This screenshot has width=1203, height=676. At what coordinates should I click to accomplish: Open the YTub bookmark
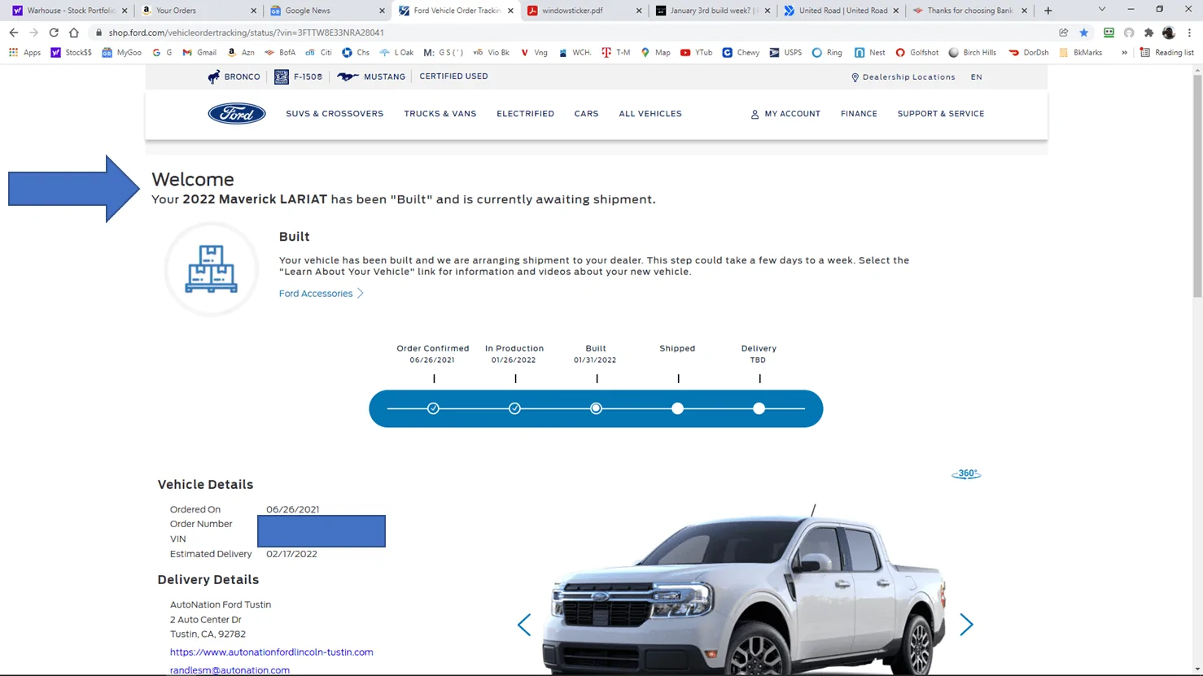[696, 52]
